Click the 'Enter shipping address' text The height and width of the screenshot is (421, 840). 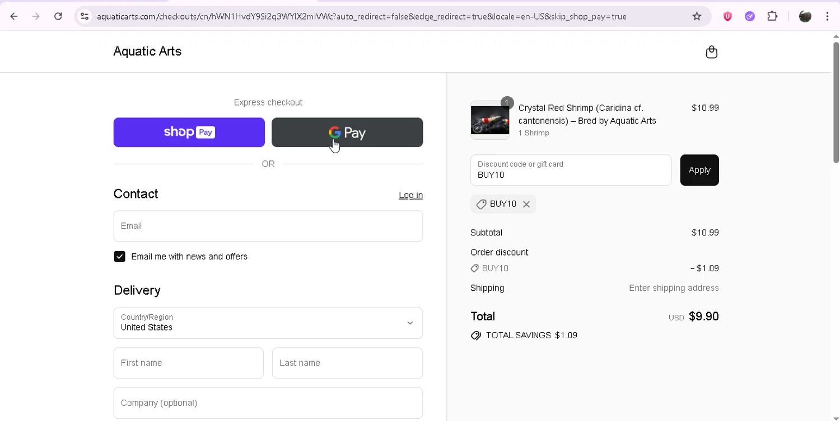pos(674,288)
